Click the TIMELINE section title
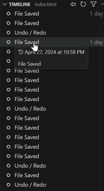 click(20, 5)
